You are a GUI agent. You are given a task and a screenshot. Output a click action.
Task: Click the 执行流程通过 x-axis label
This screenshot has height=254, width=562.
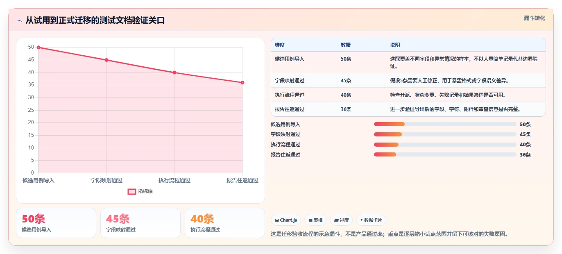coord(174,180)
